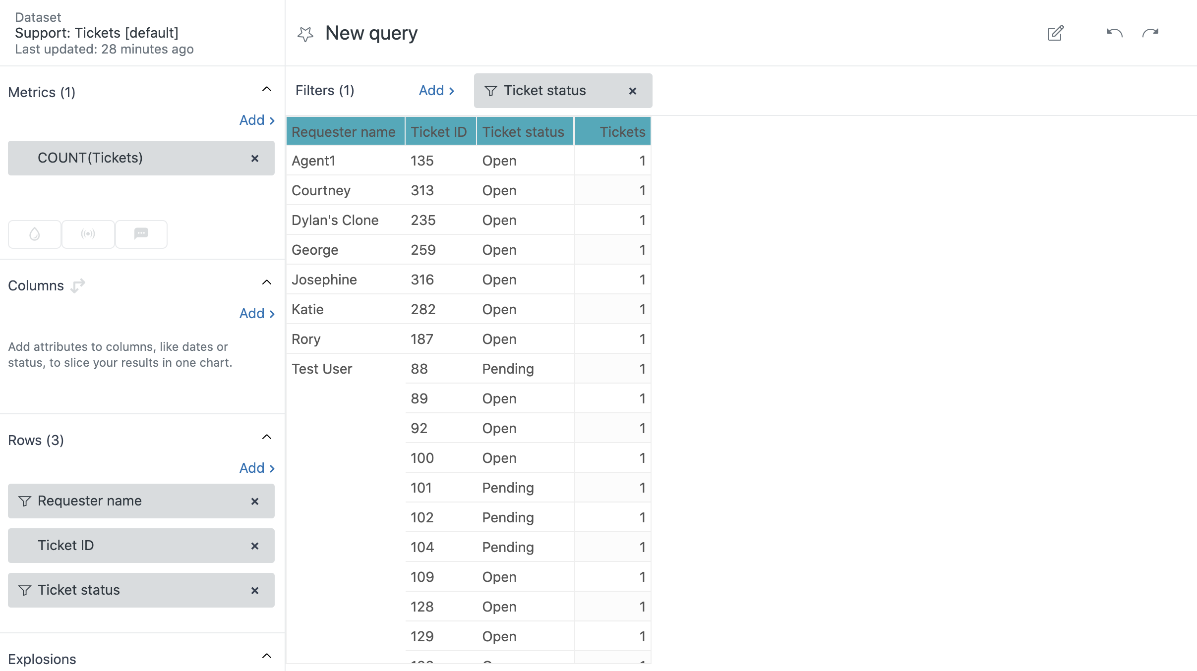The width and height of the screenshot is (1197, 671).
Task: Click filter icon on Ticket status row
Action: pyautogui.click(x=25, y=590)
